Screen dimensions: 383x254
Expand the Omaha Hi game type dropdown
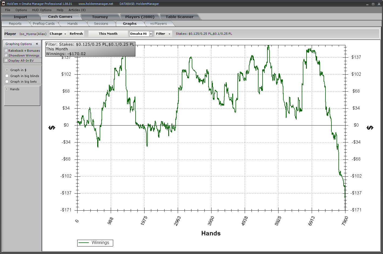(151, 34)
